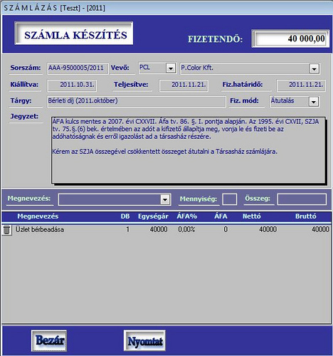Click the Összeg amount field

point(302,199)
